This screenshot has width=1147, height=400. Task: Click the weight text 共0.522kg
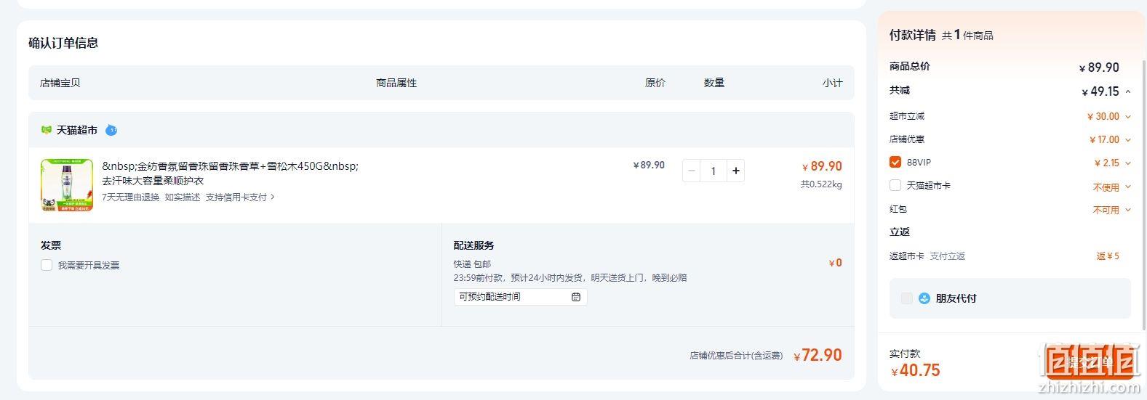pos(821,184)
